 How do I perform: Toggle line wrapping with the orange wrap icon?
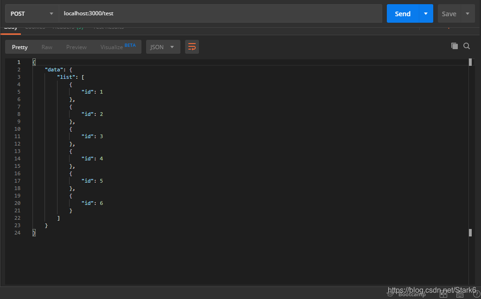[192, 46]
